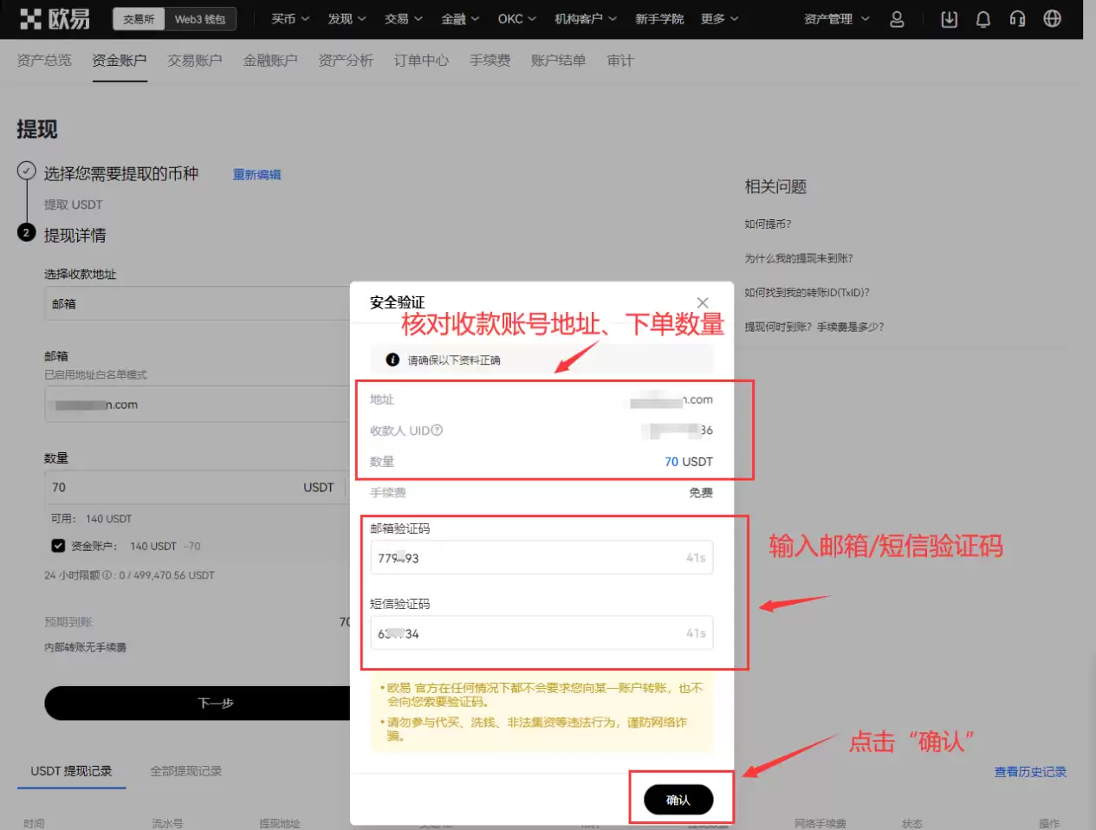Switch to 交易所 mode
The height and width of the screenshot is (830, 1096).
[x=138, y=17]
